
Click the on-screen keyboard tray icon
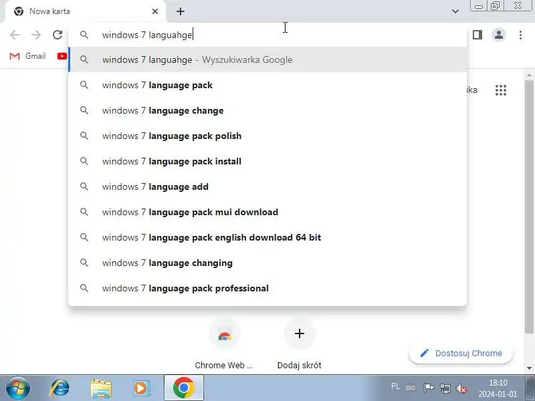pyautogui.click(x=411, y=388)
